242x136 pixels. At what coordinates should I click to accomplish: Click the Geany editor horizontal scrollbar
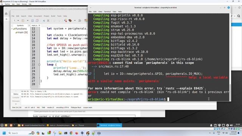pyautogui.click(x=59, y=89)
